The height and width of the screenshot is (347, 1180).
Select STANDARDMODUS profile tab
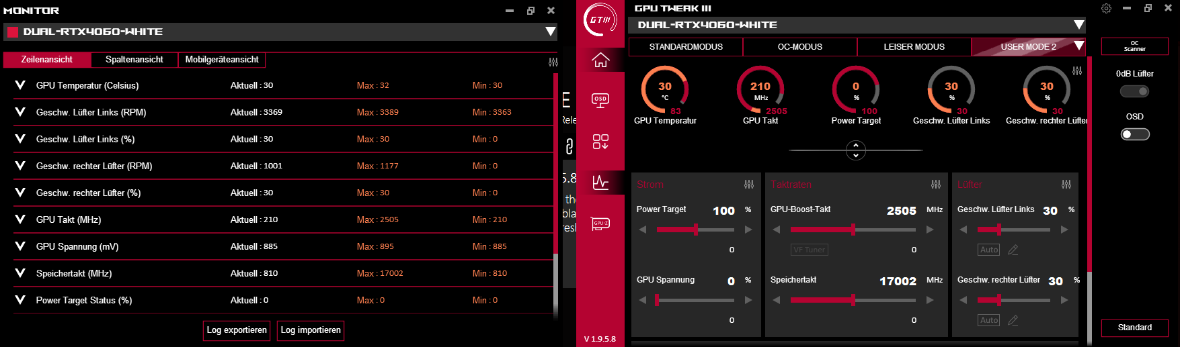point(686,47)
